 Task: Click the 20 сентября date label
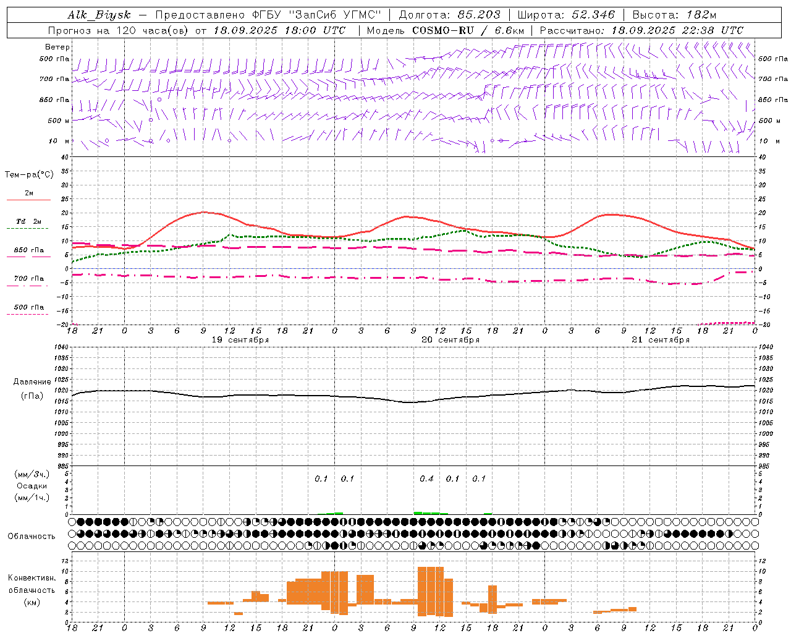coord(450,340)
